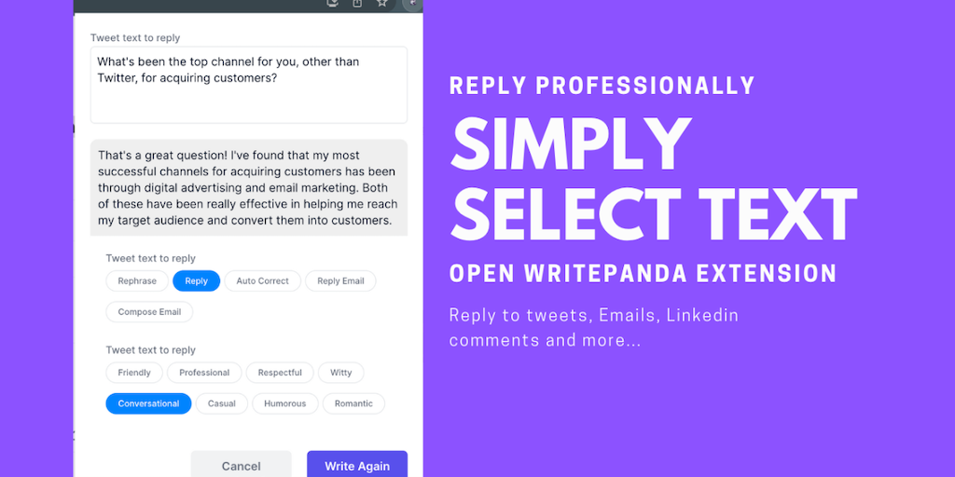
Task: Select the Conversational tone chip
Action: coord(148,403)
